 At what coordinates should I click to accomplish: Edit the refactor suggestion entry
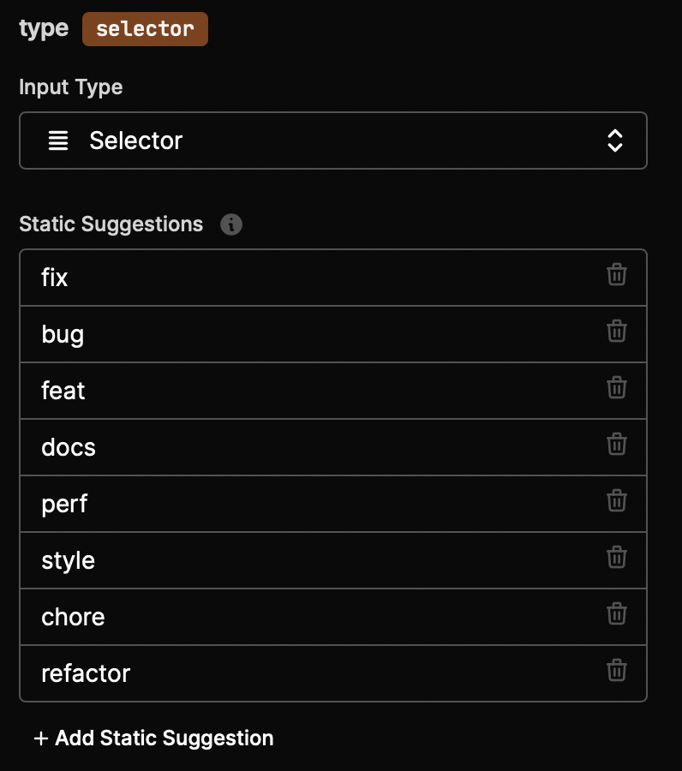pos(310,673)
